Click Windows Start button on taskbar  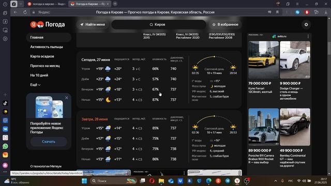click(x=84, y=181)
